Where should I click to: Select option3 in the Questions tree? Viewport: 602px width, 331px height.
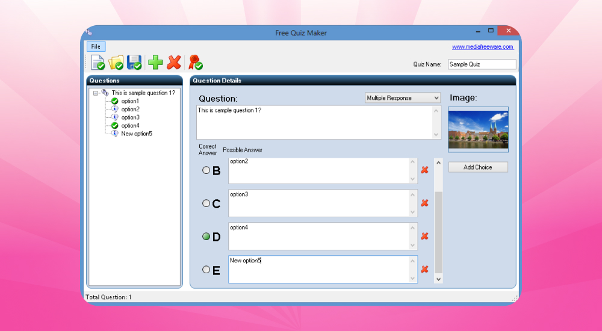[130, 117]
